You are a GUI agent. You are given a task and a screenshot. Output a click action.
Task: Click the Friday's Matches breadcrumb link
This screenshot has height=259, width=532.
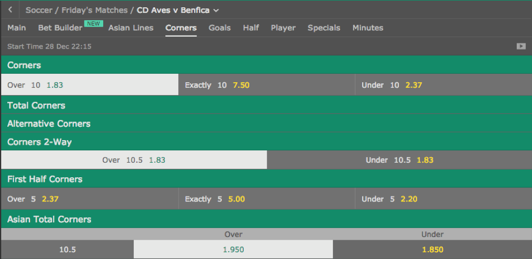(94, 10)
